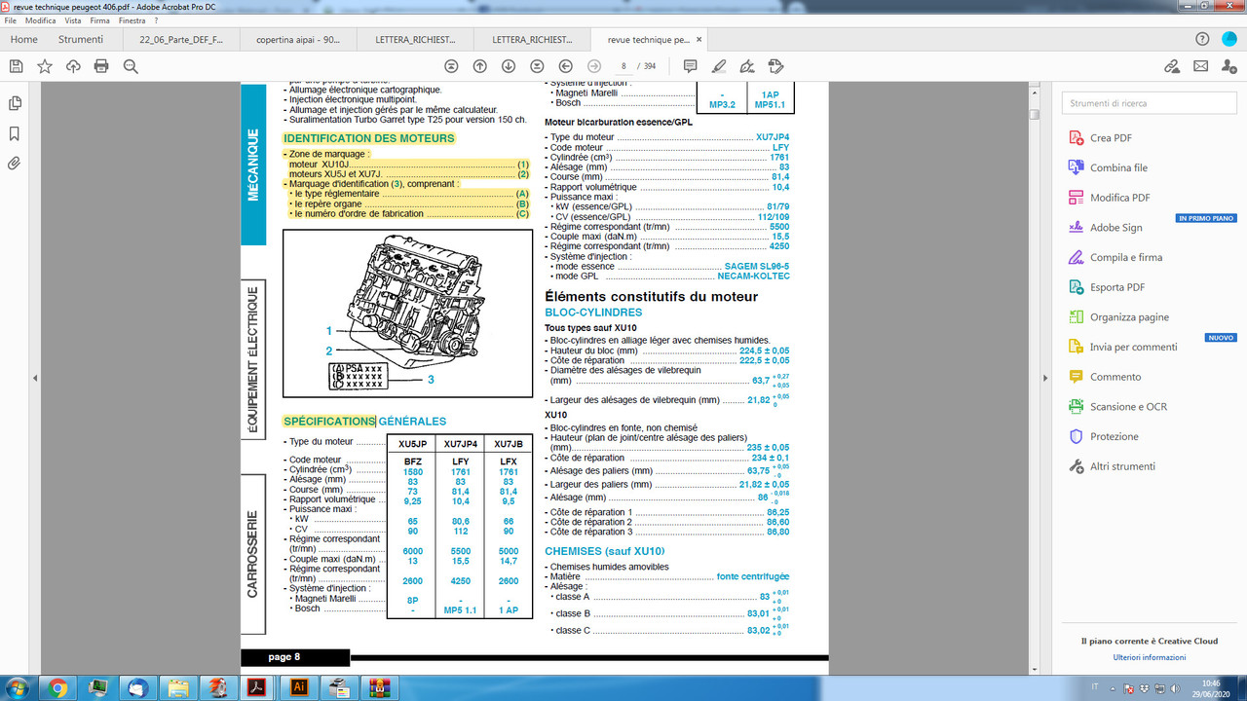
Task: Expand the left navigation pane arrow
Action: click(x=35, y=378)
